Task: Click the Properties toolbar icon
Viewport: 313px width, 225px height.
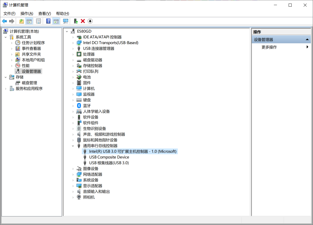Action: (x=38, y=21)
